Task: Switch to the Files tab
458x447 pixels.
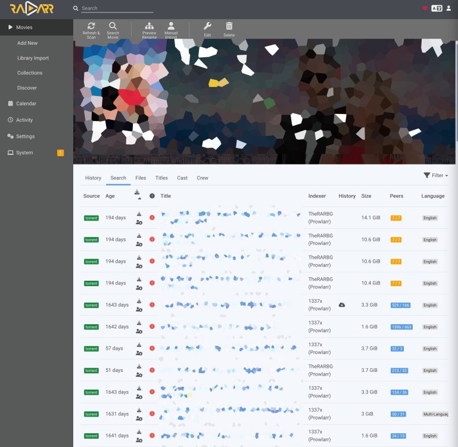Action: coord(141,178)
